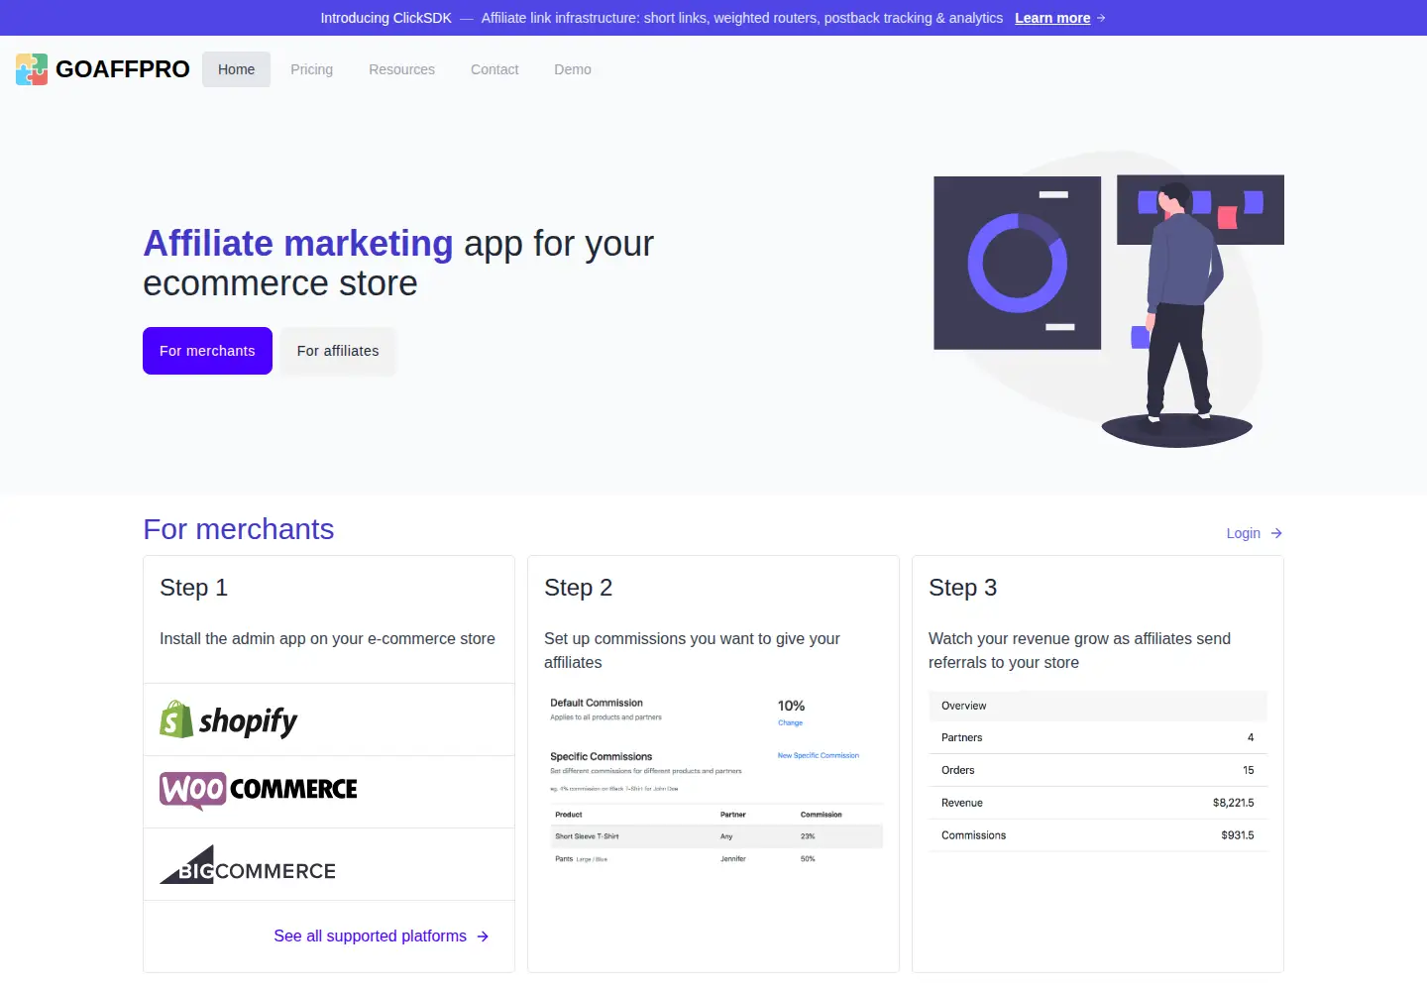Click the Orders row showing 15
This screenshot has width=1427, height=991.
pos(1098,770)
